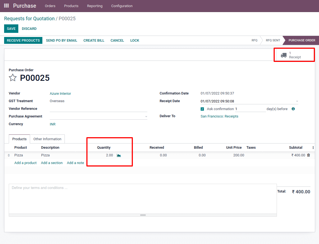The height and width of the screenshot is (244, 319).
Task: Click the Receipt Date field
Action: click(249, 101)
